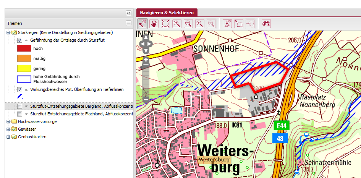Image resolution: width=361 pixels, height=178 pixels.
Task: Select the zoom out magnifier tool
Action: [188, 24]
